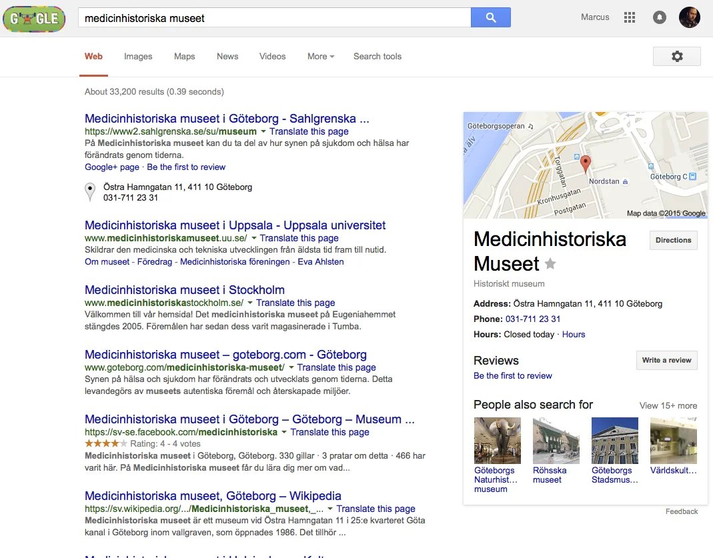Open Medicinhistoriska museet i Stockholm result
The width and height of the screenshot is (713, 558).
pyautogui.click(x=185, y=290)
